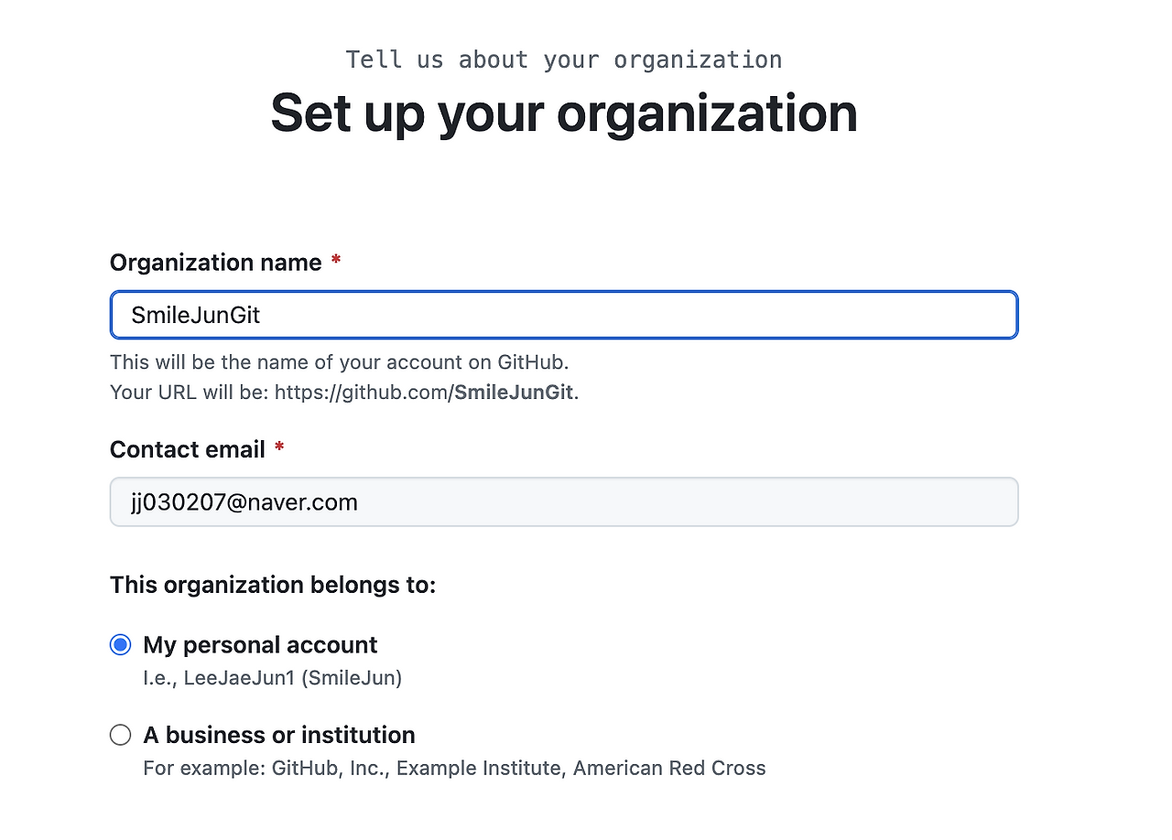Click the bold SmileJunGit in the URL

514,393
